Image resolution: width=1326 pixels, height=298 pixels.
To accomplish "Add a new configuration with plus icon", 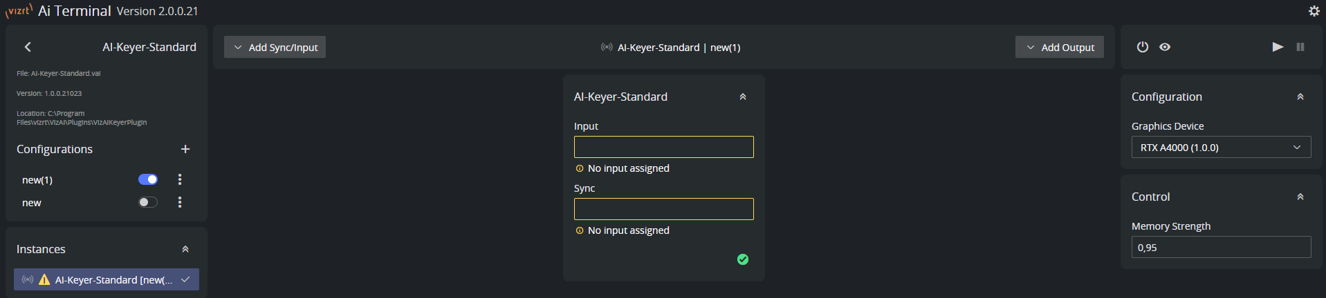I will [185, 149].
